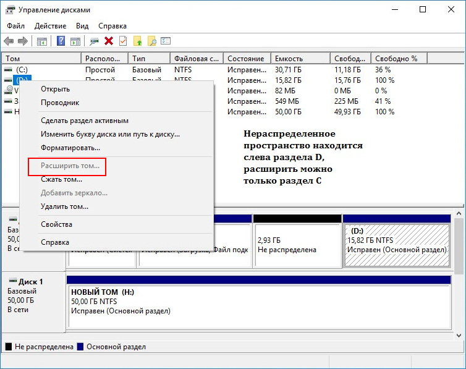The width and height of the screenshot is (466, 369).
Task: Select the Диск 1 disk label
Action: coord(30,281)
